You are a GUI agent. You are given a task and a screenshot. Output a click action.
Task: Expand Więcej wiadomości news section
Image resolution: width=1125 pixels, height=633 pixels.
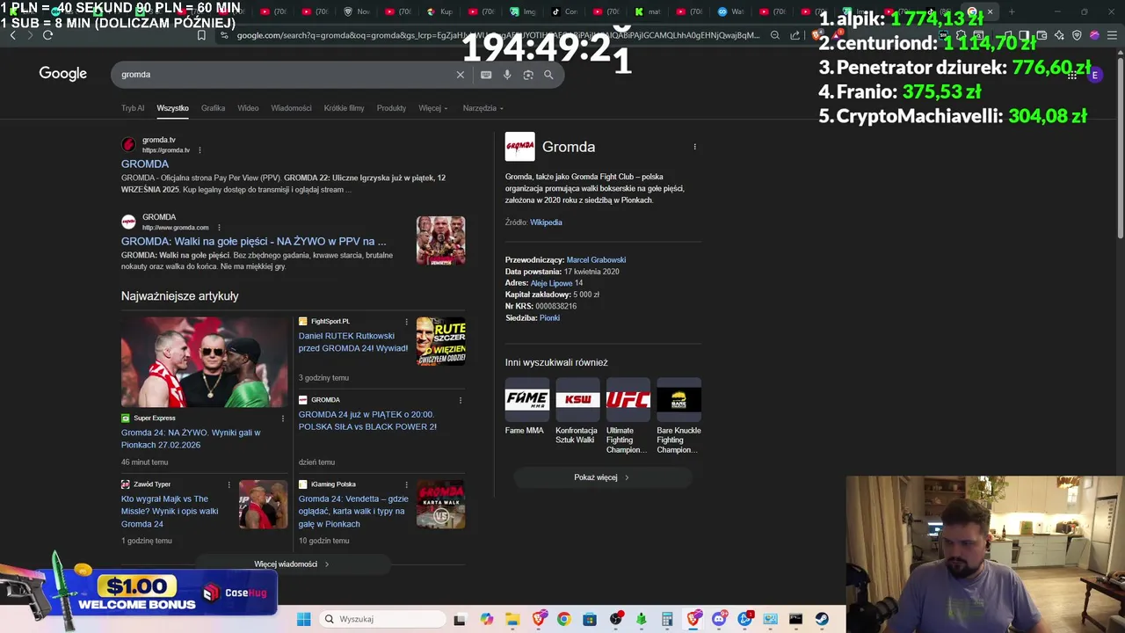[292, 564]
